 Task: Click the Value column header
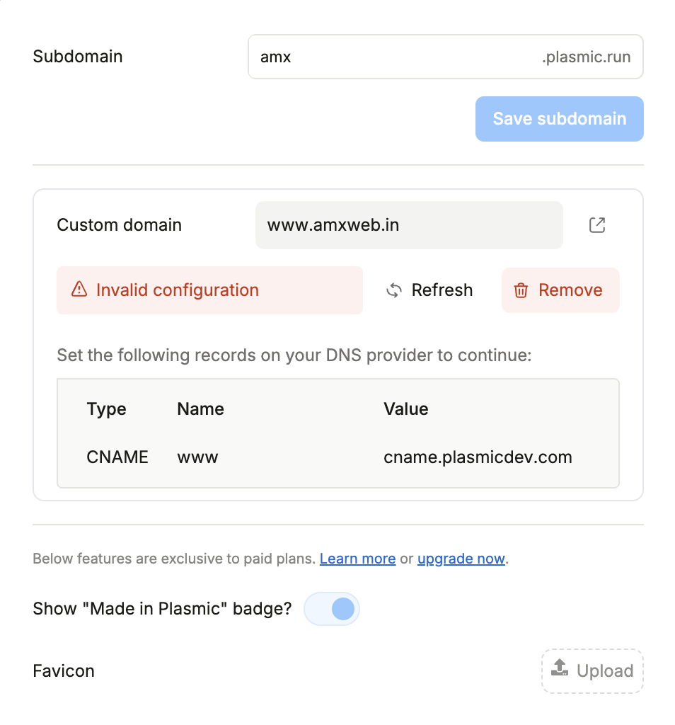coord(405,409)
